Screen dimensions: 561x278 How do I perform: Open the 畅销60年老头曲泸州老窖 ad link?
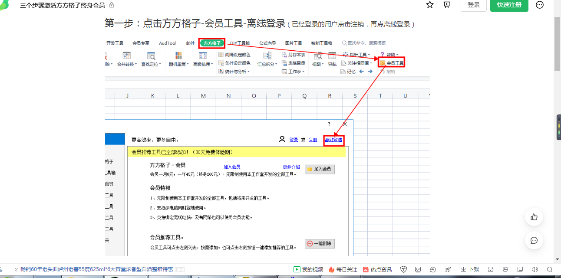coord(96,269)
